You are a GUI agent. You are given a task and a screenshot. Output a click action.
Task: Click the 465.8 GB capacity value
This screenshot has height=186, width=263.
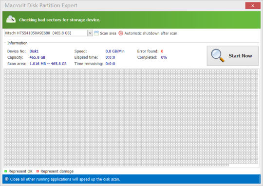(37, 57)
